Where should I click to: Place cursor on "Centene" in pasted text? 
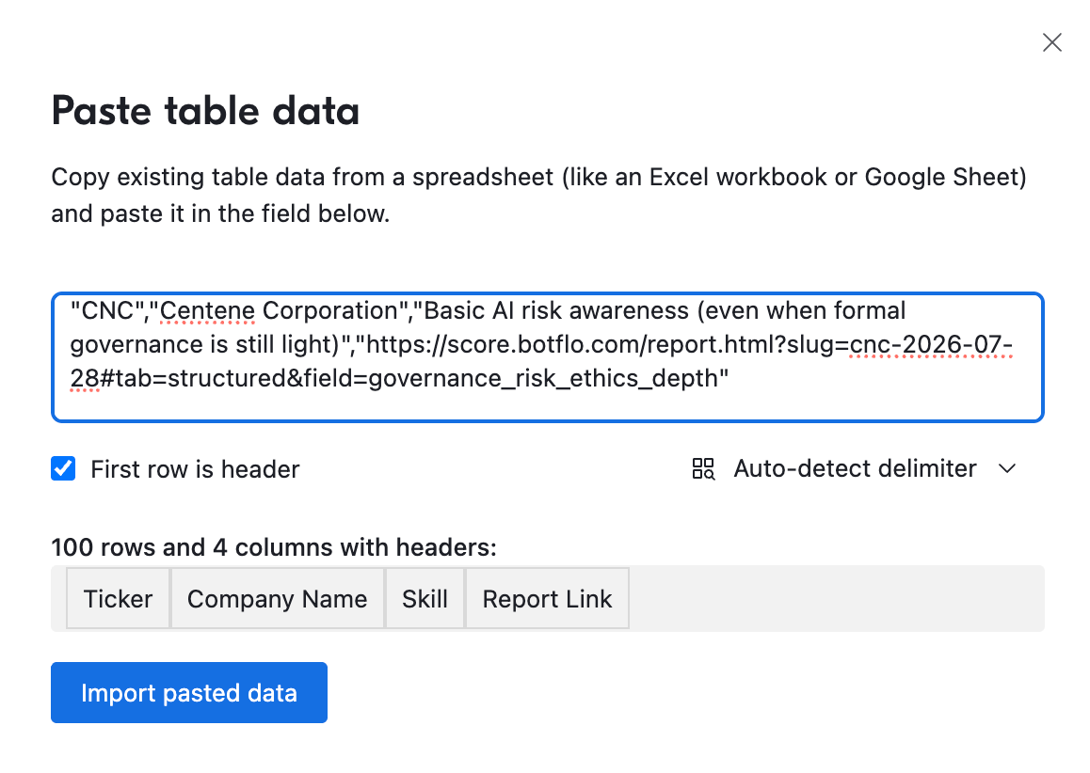207,310
